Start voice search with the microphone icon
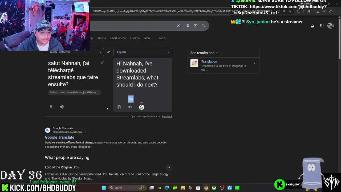 tap(188, 26)
